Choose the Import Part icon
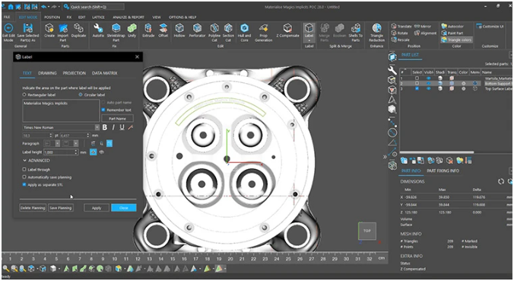Image resolution: width=514 pixels, height=281 pixels. tap(63, 28)
